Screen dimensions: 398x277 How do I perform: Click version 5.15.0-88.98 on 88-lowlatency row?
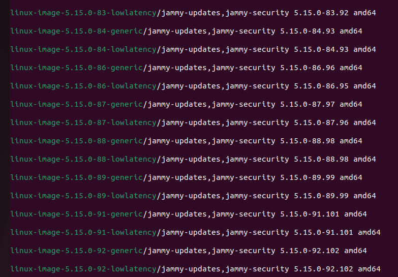coord(321,159)
